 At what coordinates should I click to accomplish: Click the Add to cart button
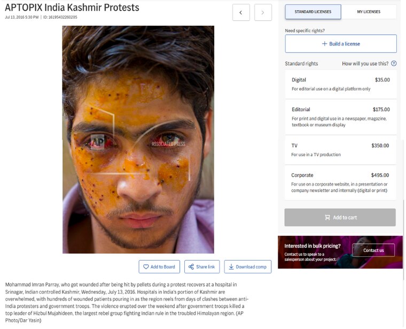(340, 218)
